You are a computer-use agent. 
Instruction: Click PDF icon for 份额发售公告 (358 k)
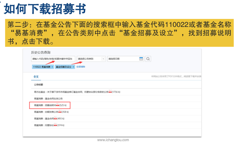coord(60,112)
